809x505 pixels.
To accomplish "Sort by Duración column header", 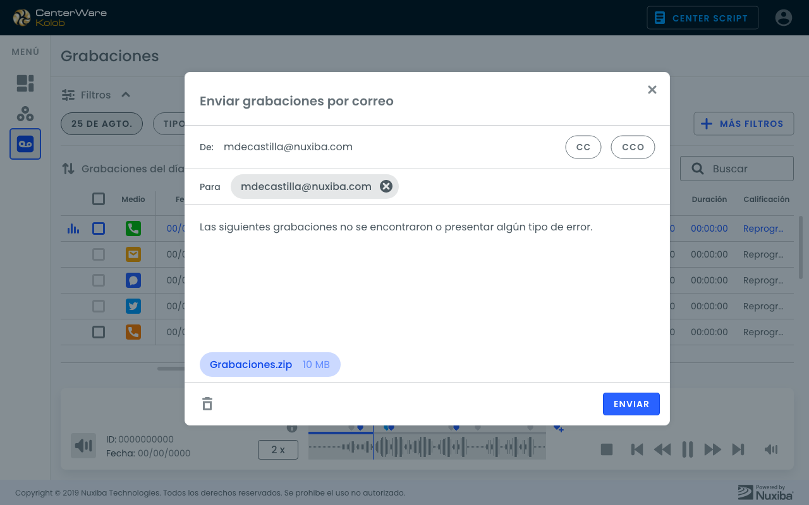I will click(x=709, y=199).
